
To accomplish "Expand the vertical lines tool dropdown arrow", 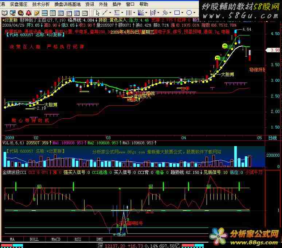I will [x=134, y=13].
